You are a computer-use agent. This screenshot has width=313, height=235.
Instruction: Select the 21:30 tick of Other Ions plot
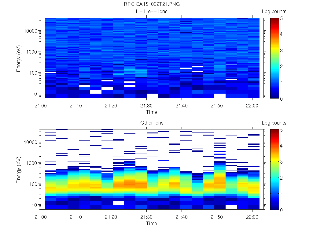point(146,217)
